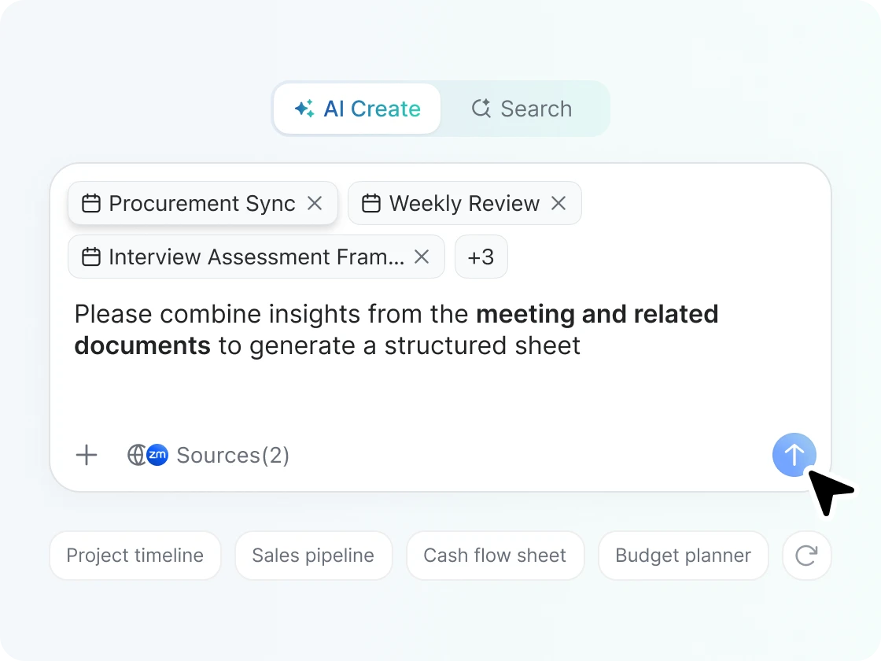This screenshot has height=661, width=881.
Task: Select the AI Create tab
Action: pyautogui.click(x=356, y=109)
